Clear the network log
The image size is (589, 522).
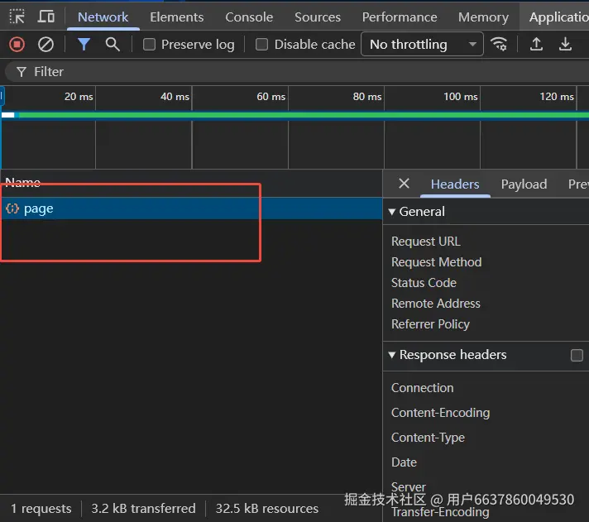[x=45, y=45]
